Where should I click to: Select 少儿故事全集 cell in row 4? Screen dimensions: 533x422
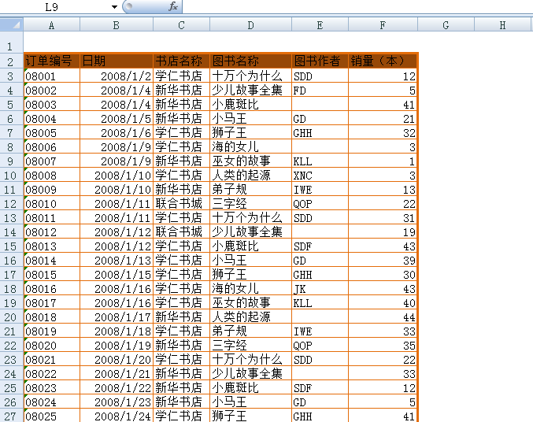251,90
